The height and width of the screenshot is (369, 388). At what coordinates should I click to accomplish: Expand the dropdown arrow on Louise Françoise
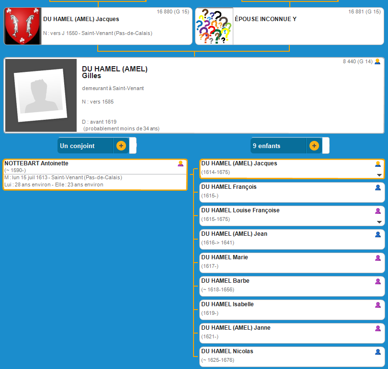[379, 222]
